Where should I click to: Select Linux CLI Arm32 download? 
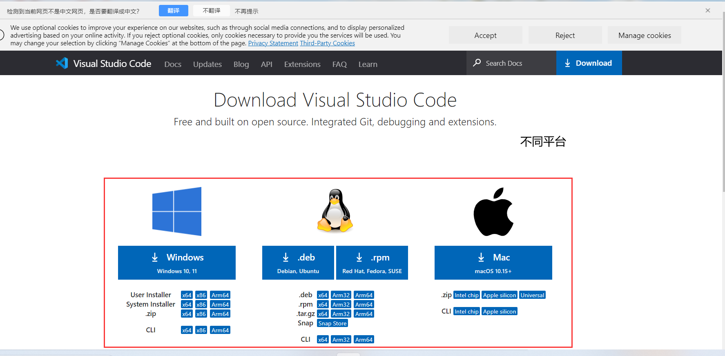pyautogui.click(x=341, y=339)
